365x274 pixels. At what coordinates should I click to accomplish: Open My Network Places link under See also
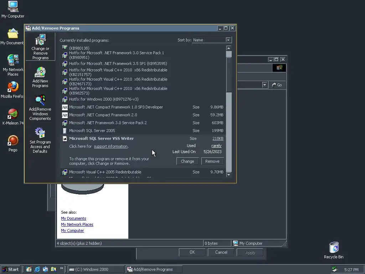point(77,224)
